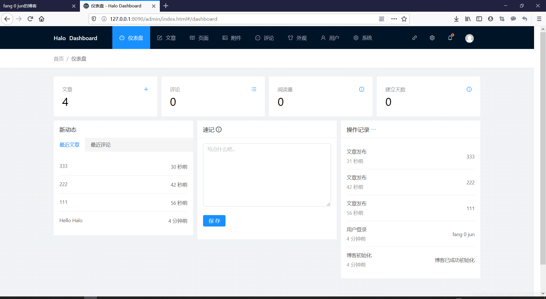Open recent article 333
The image size is (546, 299).
point(63,166)
